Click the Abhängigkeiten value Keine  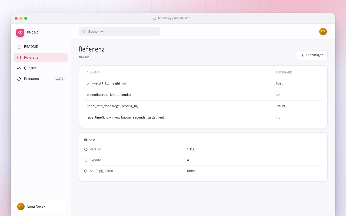tap(191, 171)
